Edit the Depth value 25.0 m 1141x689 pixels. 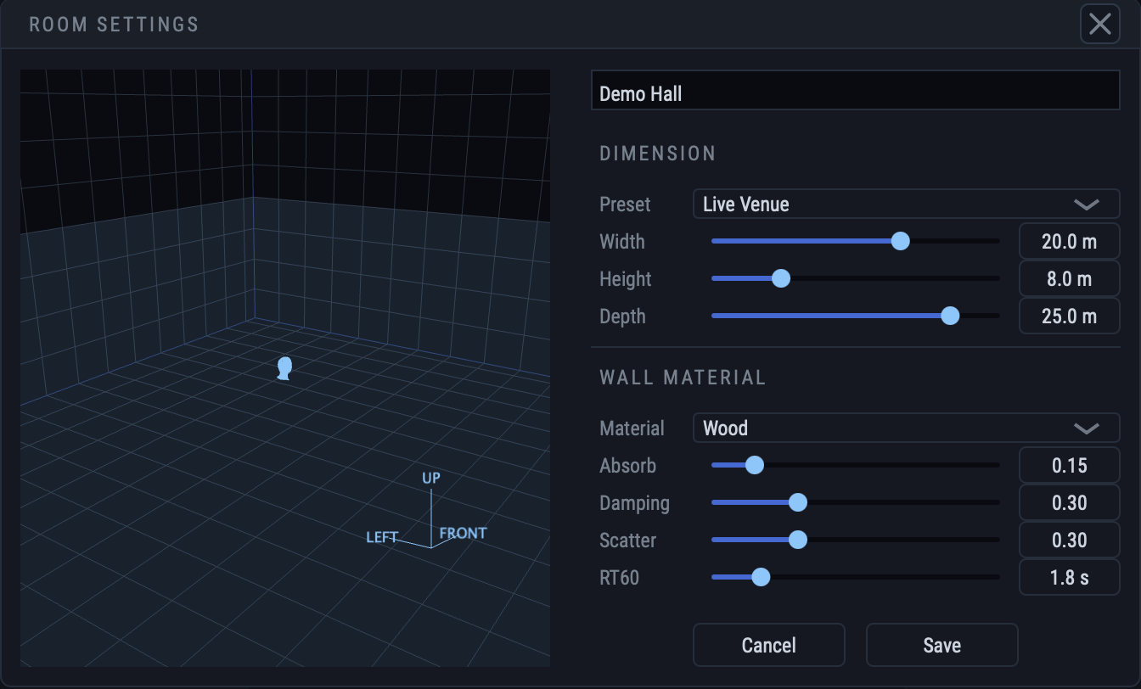1070,316
